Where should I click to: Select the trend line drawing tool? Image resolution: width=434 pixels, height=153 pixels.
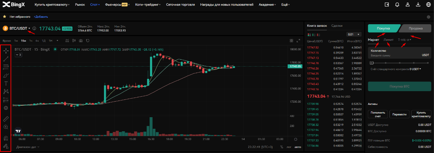click(x=6, y=59)
